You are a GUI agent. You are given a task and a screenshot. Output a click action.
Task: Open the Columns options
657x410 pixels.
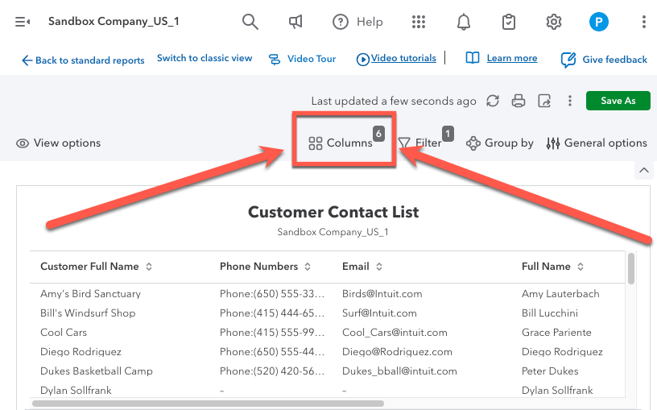[341, 143]
